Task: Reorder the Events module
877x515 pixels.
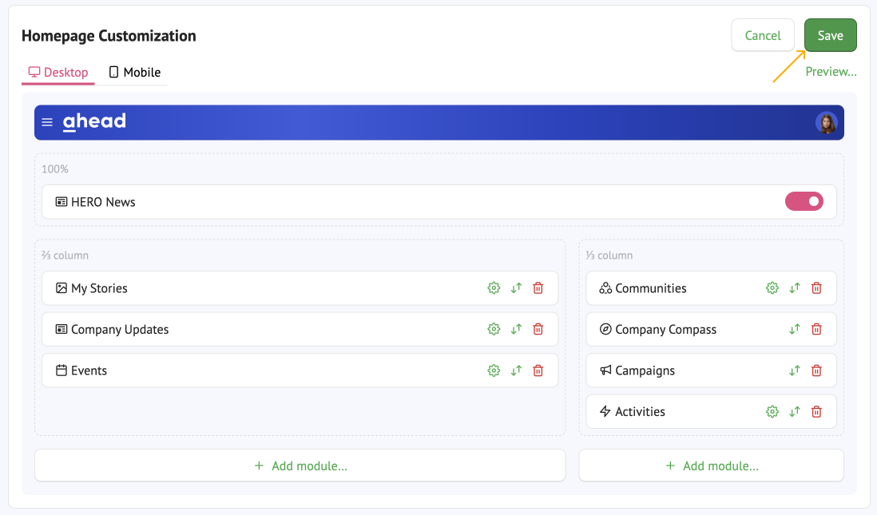Action: coord(516,370)
